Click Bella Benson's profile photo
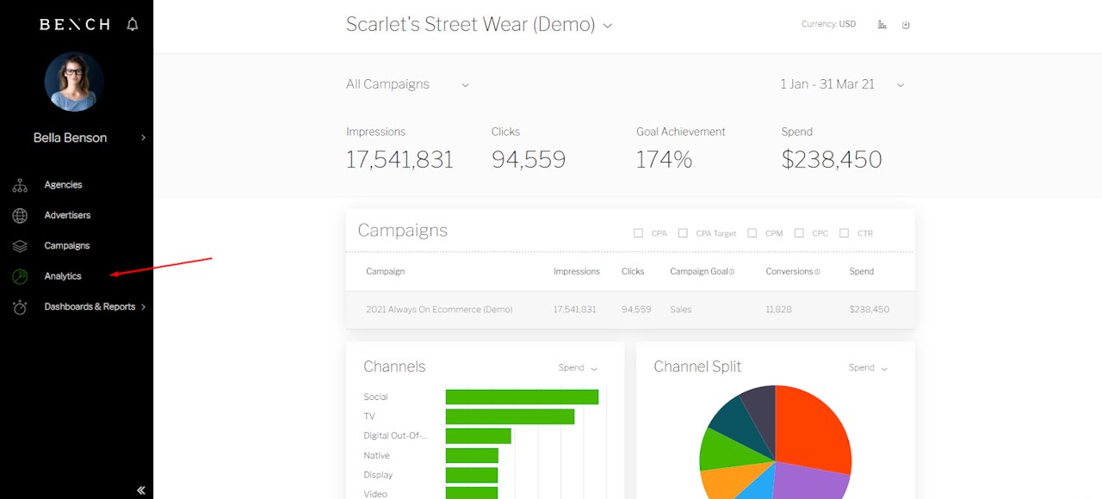1102x499 pixels. pyautogui.click(x=74, y=82)
